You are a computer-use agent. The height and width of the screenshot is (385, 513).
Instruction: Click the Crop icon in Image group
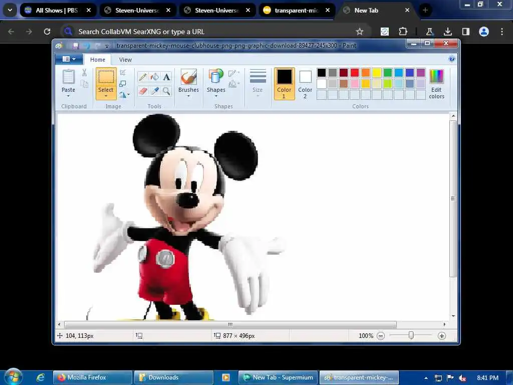[123, 72]
